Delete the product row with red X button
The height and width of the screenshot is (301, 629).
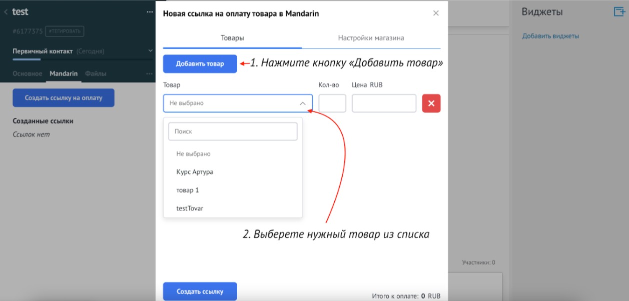coord(431,103)
